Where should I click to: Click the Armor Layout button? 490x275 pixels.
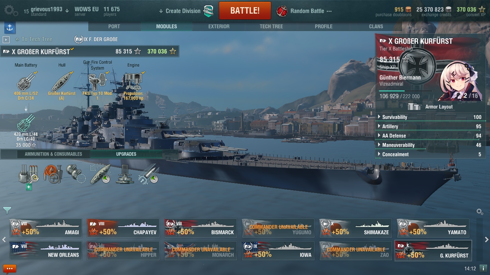tap(430, 107)
